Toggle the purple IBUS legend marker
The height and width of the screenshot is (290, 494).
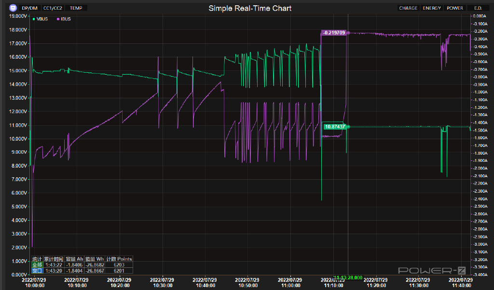tap(58, 19)
